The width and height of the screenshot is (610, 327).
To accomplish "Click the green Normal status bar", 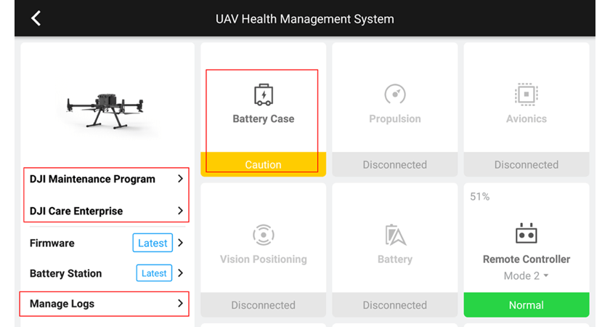I will (526, 304).
